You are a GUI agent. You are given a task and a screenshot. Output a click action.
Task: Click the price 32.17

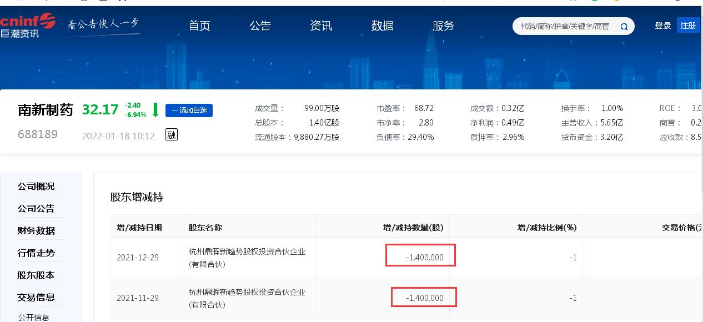point(101,110)
